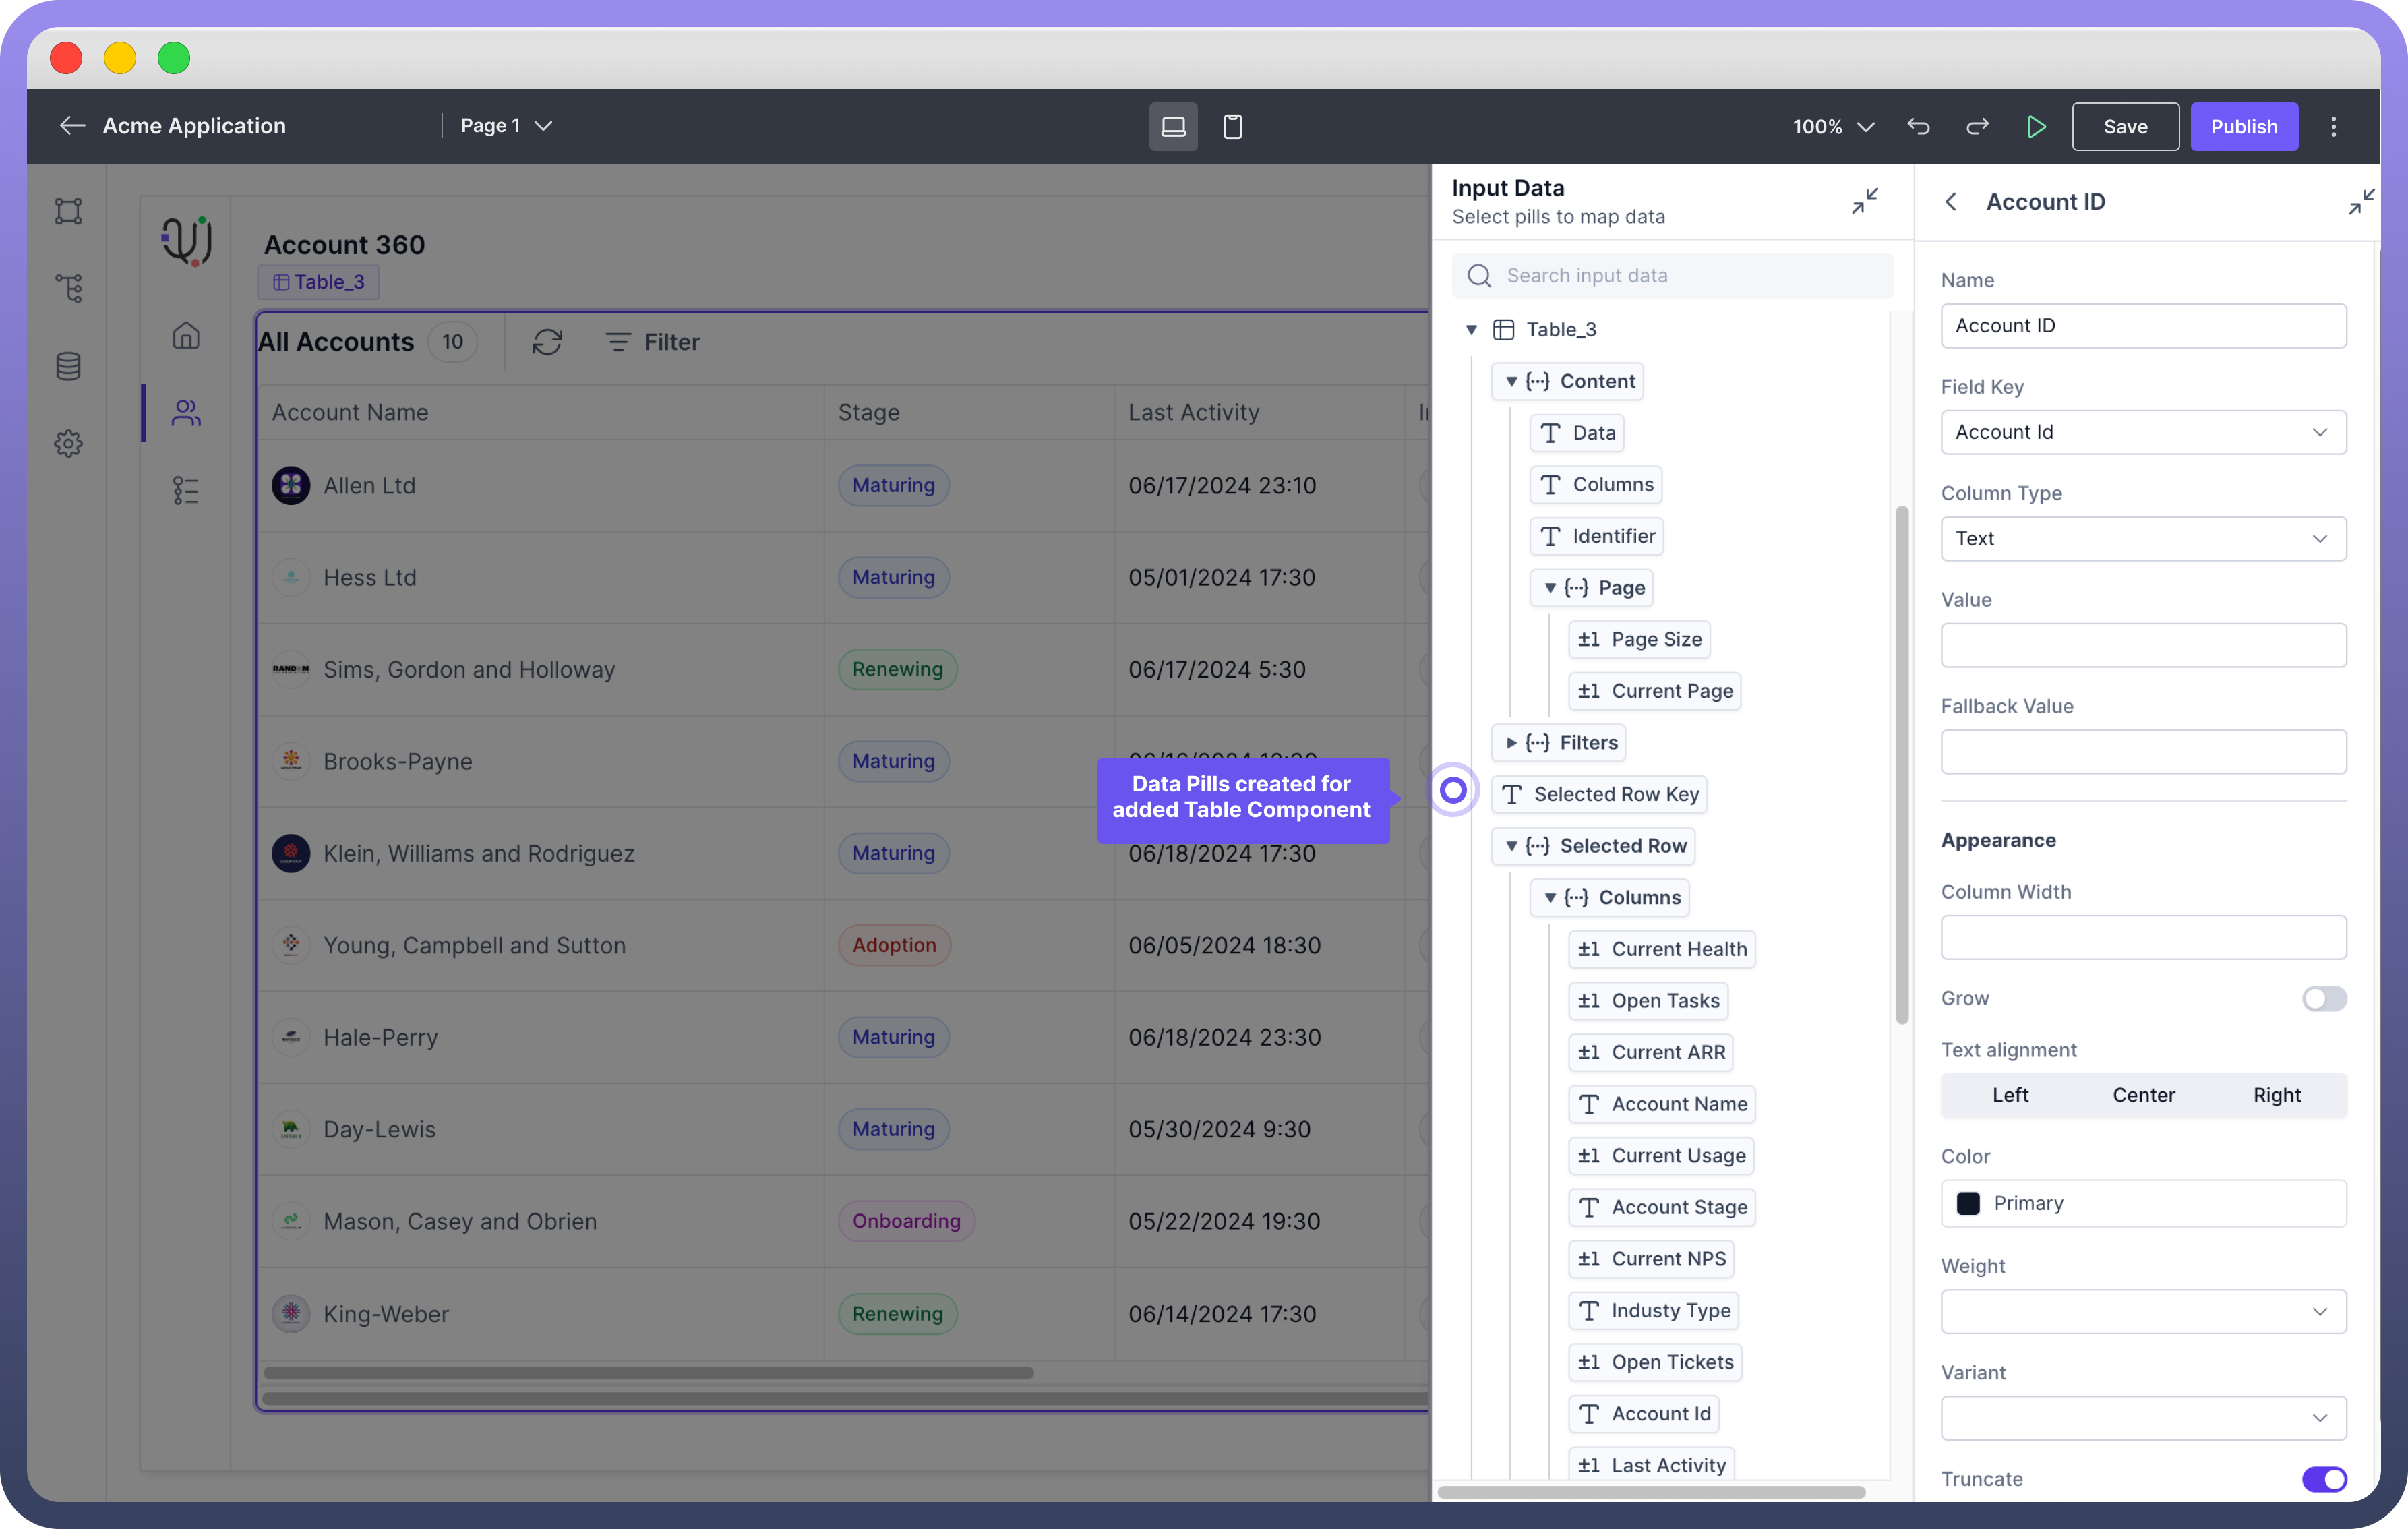
Task: Select the desktop laptop view icon
Action: (1172, 126)
